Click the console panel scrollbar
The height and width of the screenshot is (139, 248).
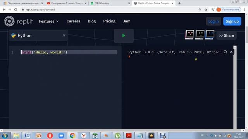point(235,87)
